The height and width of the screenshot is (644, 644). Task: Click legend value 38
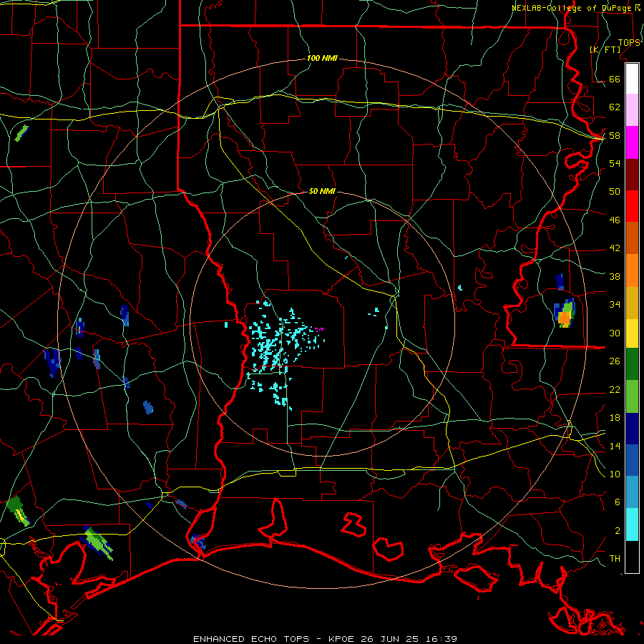tap(615, 276)
